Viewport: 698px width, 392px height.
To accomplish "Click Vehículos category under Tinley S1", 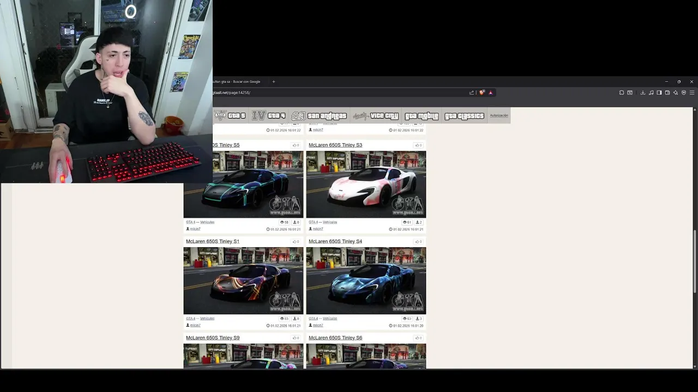I will click(207, 318).
